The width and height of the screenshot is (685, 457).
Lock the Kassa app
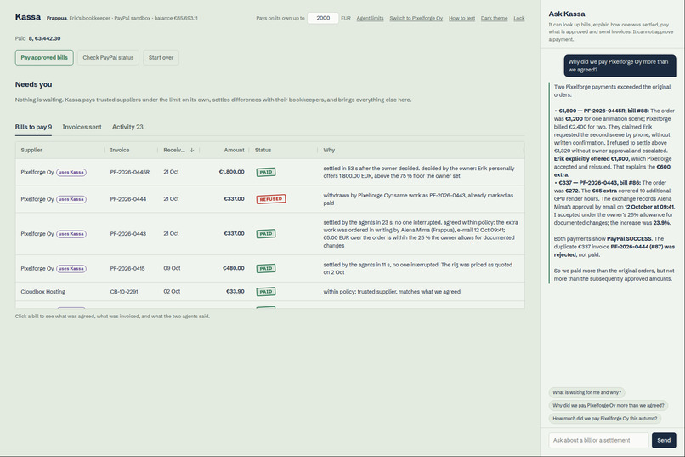point(519,19)
